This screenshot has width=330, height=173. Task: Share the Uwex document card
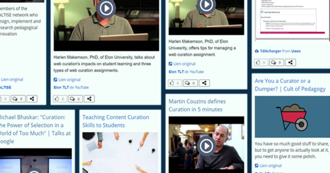pyautogui.click(x=290, y=63)
